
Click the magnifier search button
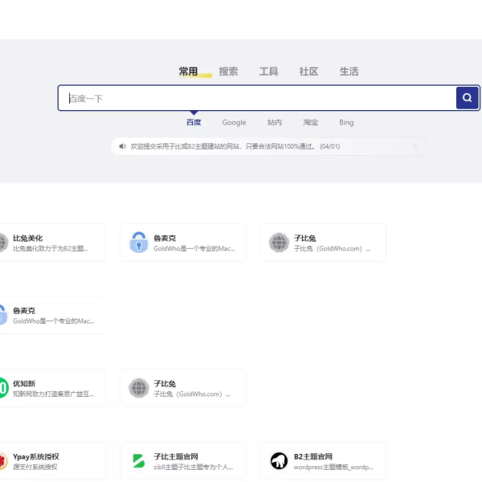pos(467,98)
